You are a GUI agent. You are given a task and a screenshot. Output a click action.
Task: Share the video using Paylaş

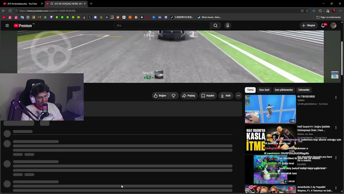pos(189,96)
